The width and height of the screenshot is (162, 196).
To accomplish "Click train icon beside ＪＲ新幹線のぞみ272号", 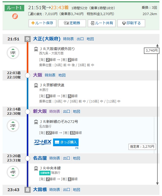I will [x=36, y=122].
